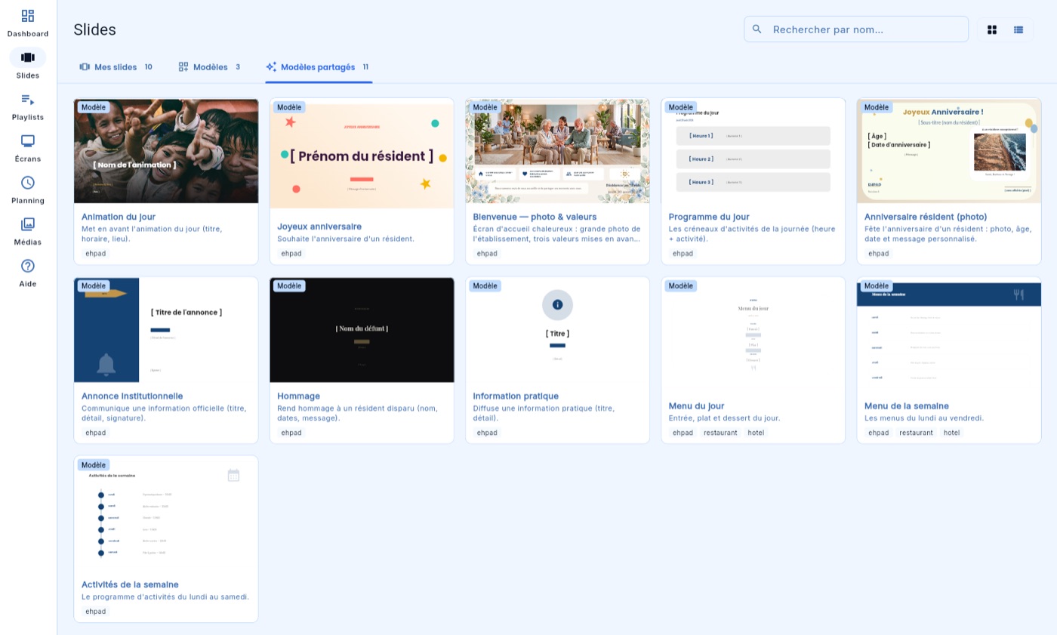Click the Modèles partagés sparkle icon
This screenshot has width=1057, height=635.
271,66
